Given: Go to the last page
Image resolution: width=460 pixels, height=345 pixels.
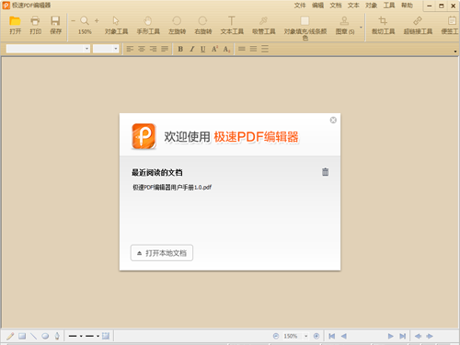Looking at the screenshot, I should [403, 336].
